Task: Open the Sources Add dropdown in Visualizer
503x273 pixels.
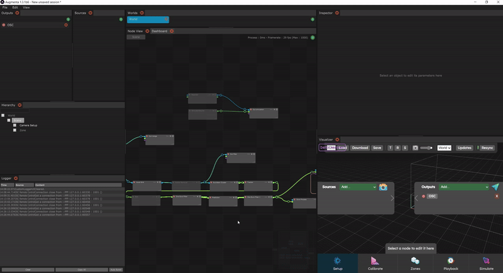Action: [x=358, y=187]
